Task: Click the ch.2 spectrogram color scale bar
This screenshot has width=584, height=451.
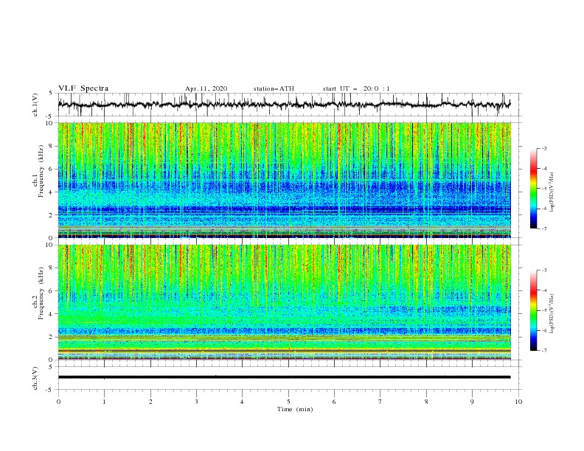Action: (x=533, y=310)
